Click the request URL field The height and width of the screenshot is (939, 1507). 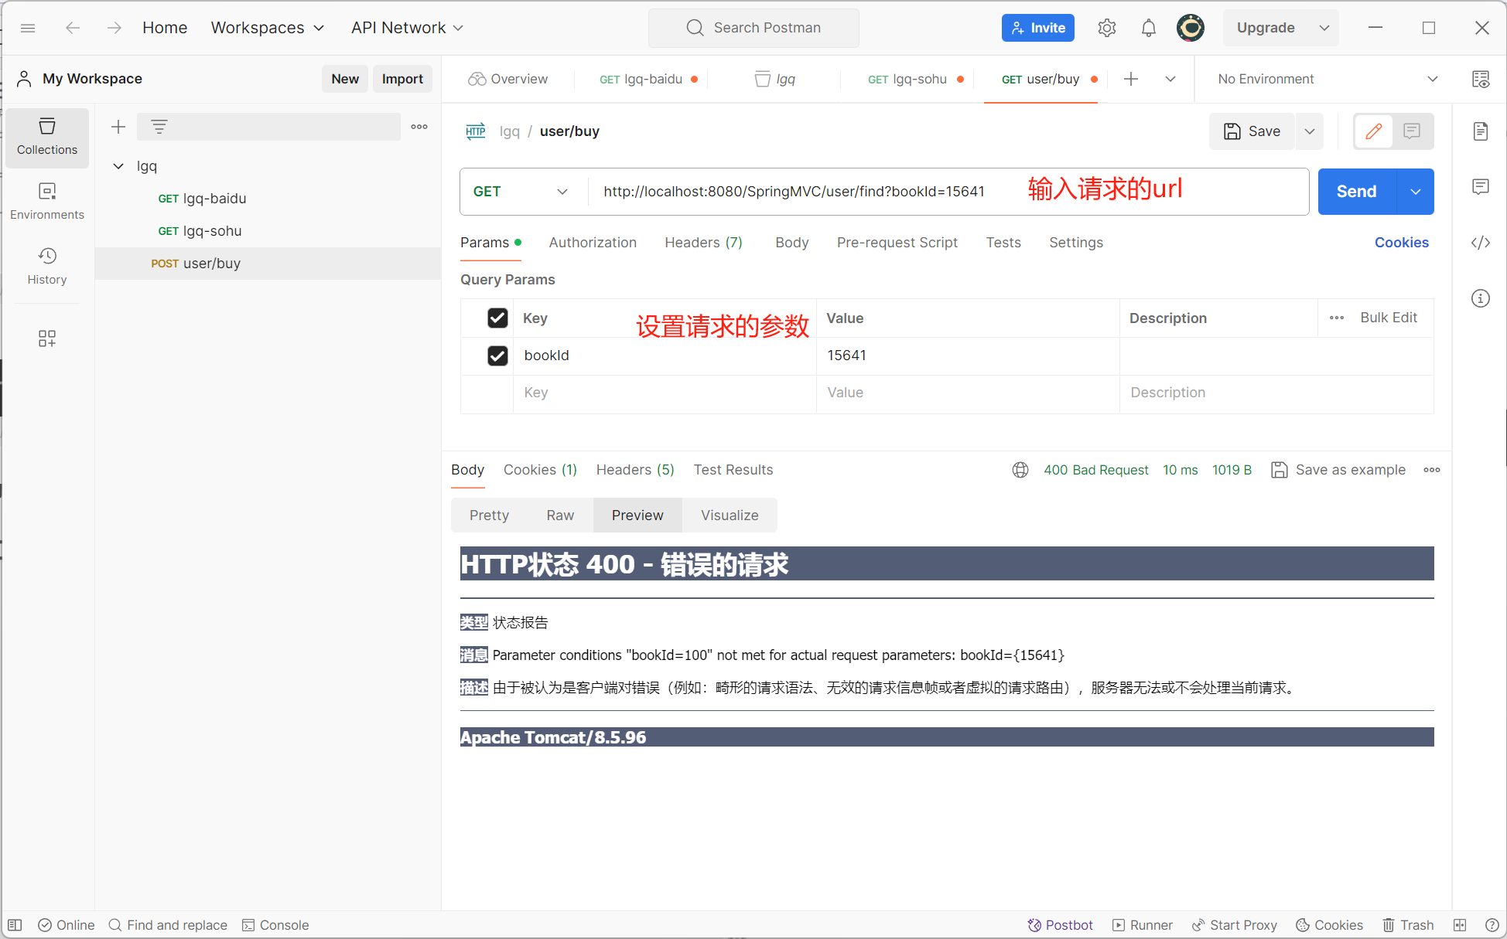point(948,192)
